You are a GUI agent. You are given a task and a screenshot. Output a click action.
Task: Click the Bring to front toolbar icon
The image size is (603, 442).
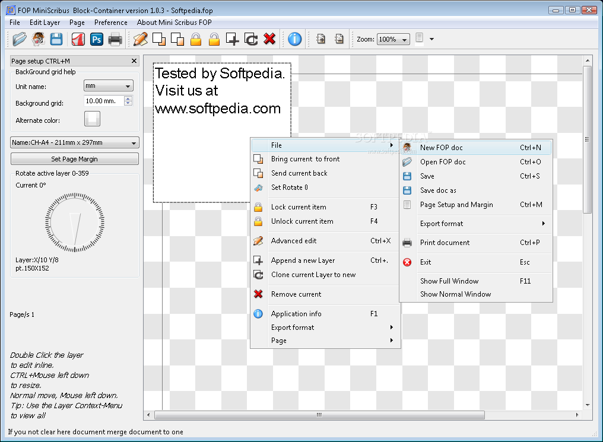pyautogui.click(x=159, y=39)
